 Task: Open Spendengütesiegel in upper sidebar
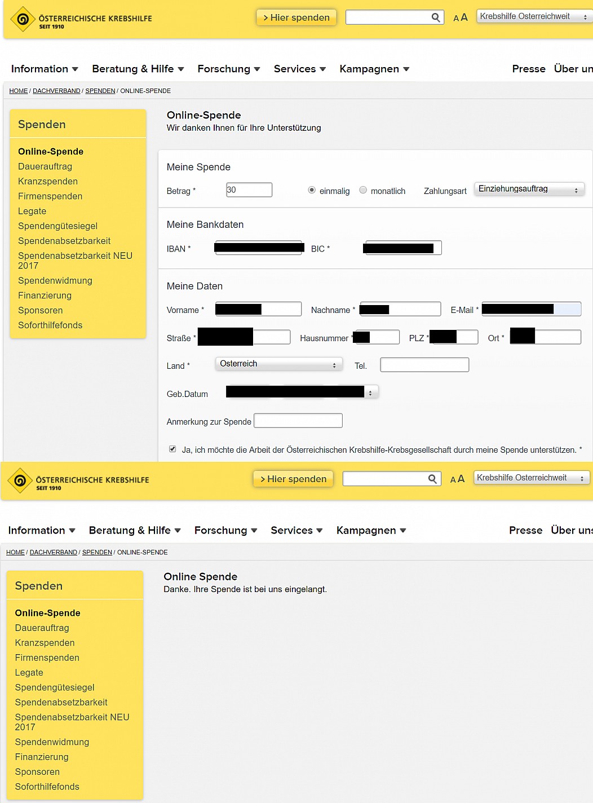(57, 226)
